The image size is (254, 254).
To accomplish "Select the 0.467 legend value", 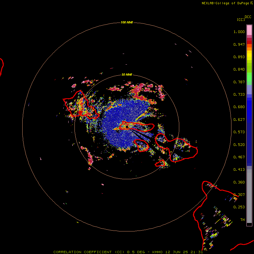I will point(239,157).
